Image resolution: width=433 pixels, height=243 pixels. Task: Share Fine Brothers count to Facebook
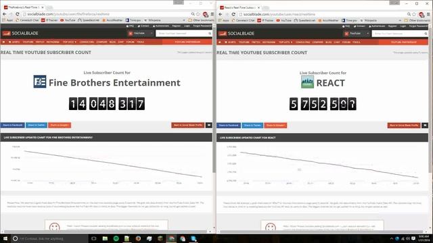point(12,125)
